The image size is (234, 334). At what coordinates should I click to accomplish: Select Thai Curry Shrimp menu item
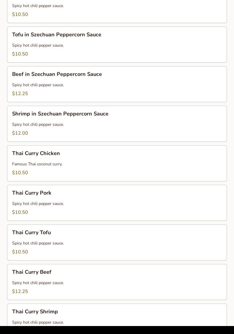pyautogui.click(x=35, y=312)
